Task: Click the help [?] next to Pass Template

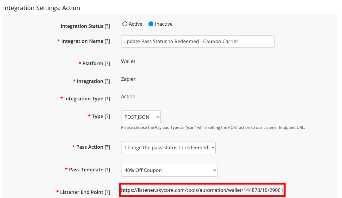Action: pos(107,170)
